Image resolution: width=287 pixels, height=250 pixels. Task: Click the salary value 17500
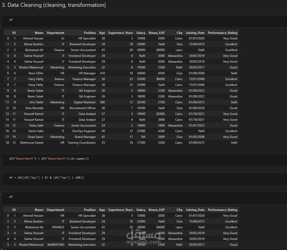tap(141, 143)
